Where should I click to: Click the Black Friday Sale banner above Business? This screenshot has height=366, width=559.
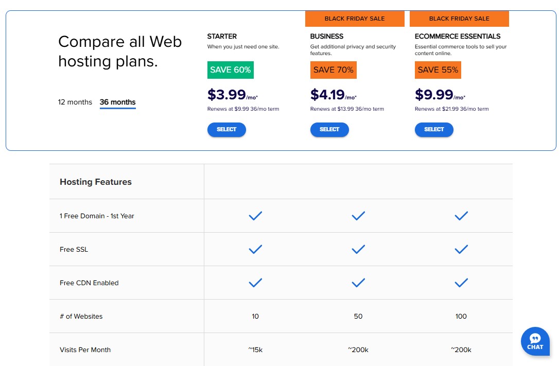pos(355,19)
